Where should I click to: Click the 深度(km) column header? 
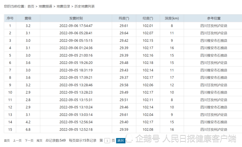tap(172, 18)
